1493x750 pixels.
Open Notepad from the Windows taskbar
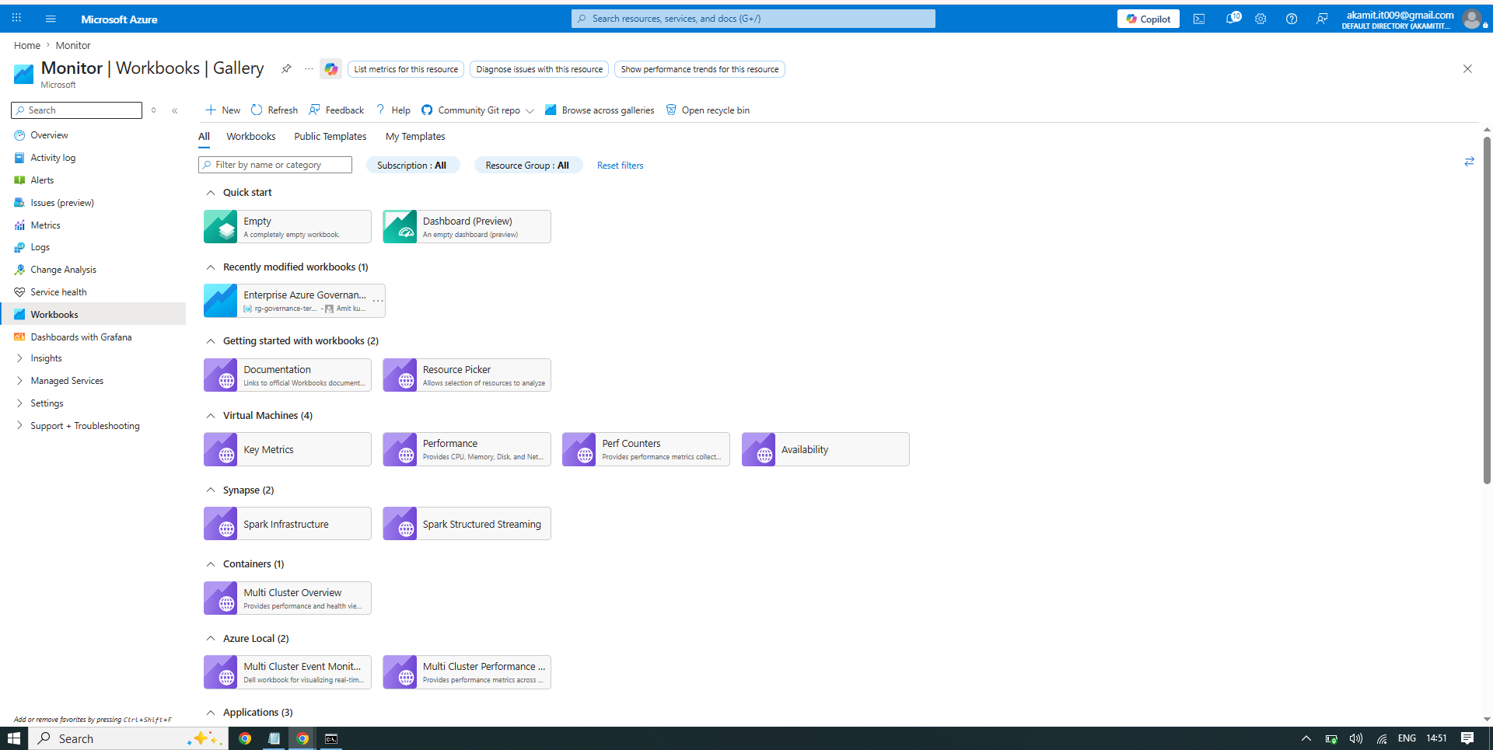[274, 738]
